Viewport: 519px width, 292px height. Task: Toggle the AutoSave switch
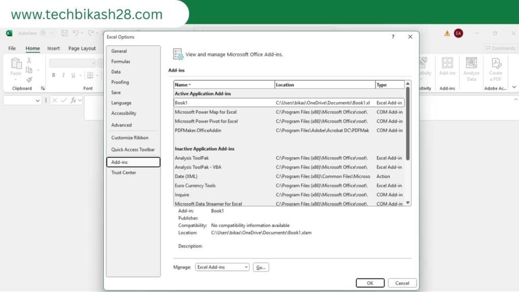[x=48, y=33]
